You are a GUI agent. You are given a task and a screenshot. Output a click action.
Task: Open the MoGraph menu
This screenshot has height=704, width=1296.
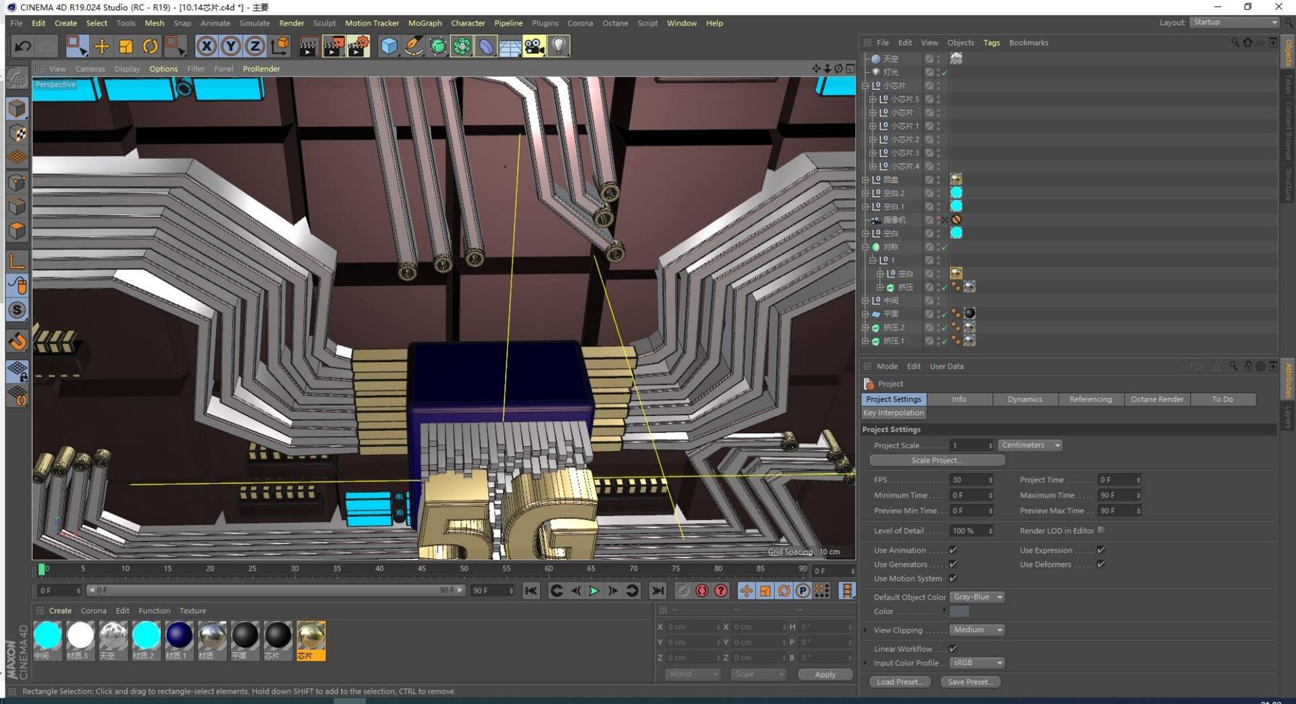425,23
